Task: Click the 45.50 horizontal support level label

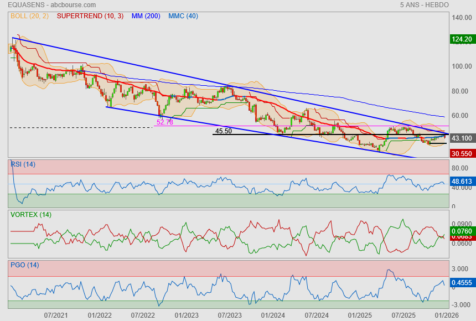Action: [x=224, y=131]
